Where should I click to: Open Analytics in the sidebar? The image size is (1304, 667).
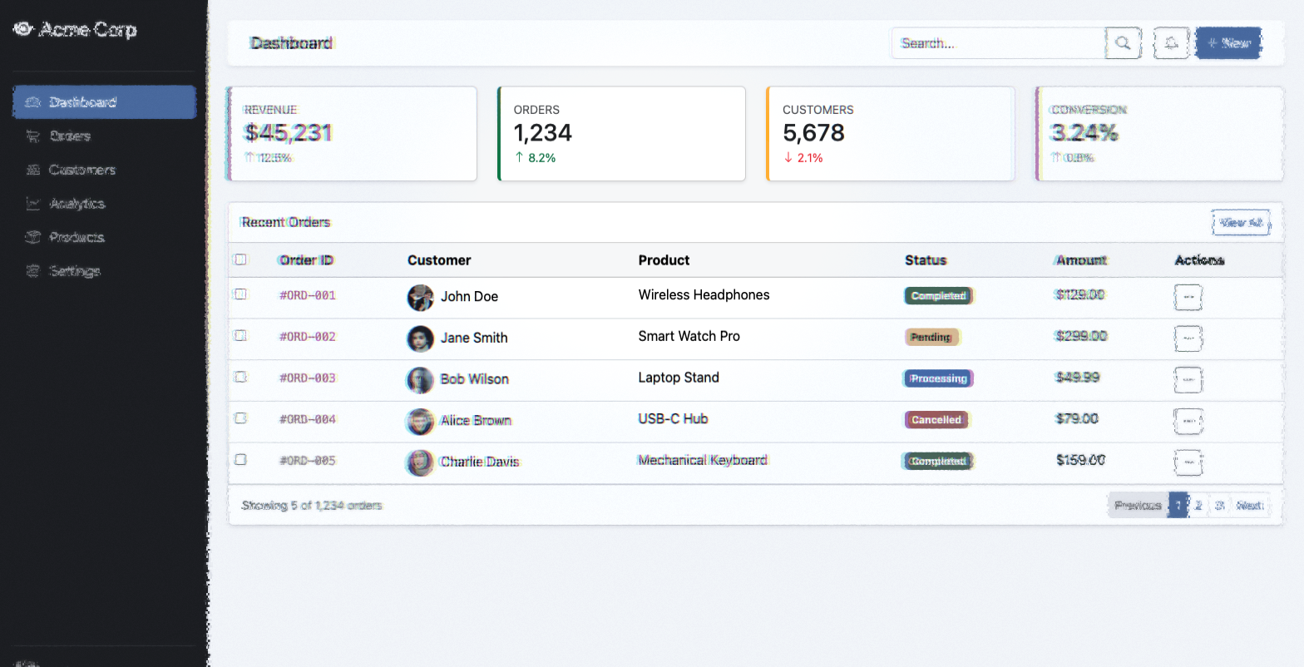[105, 204]
